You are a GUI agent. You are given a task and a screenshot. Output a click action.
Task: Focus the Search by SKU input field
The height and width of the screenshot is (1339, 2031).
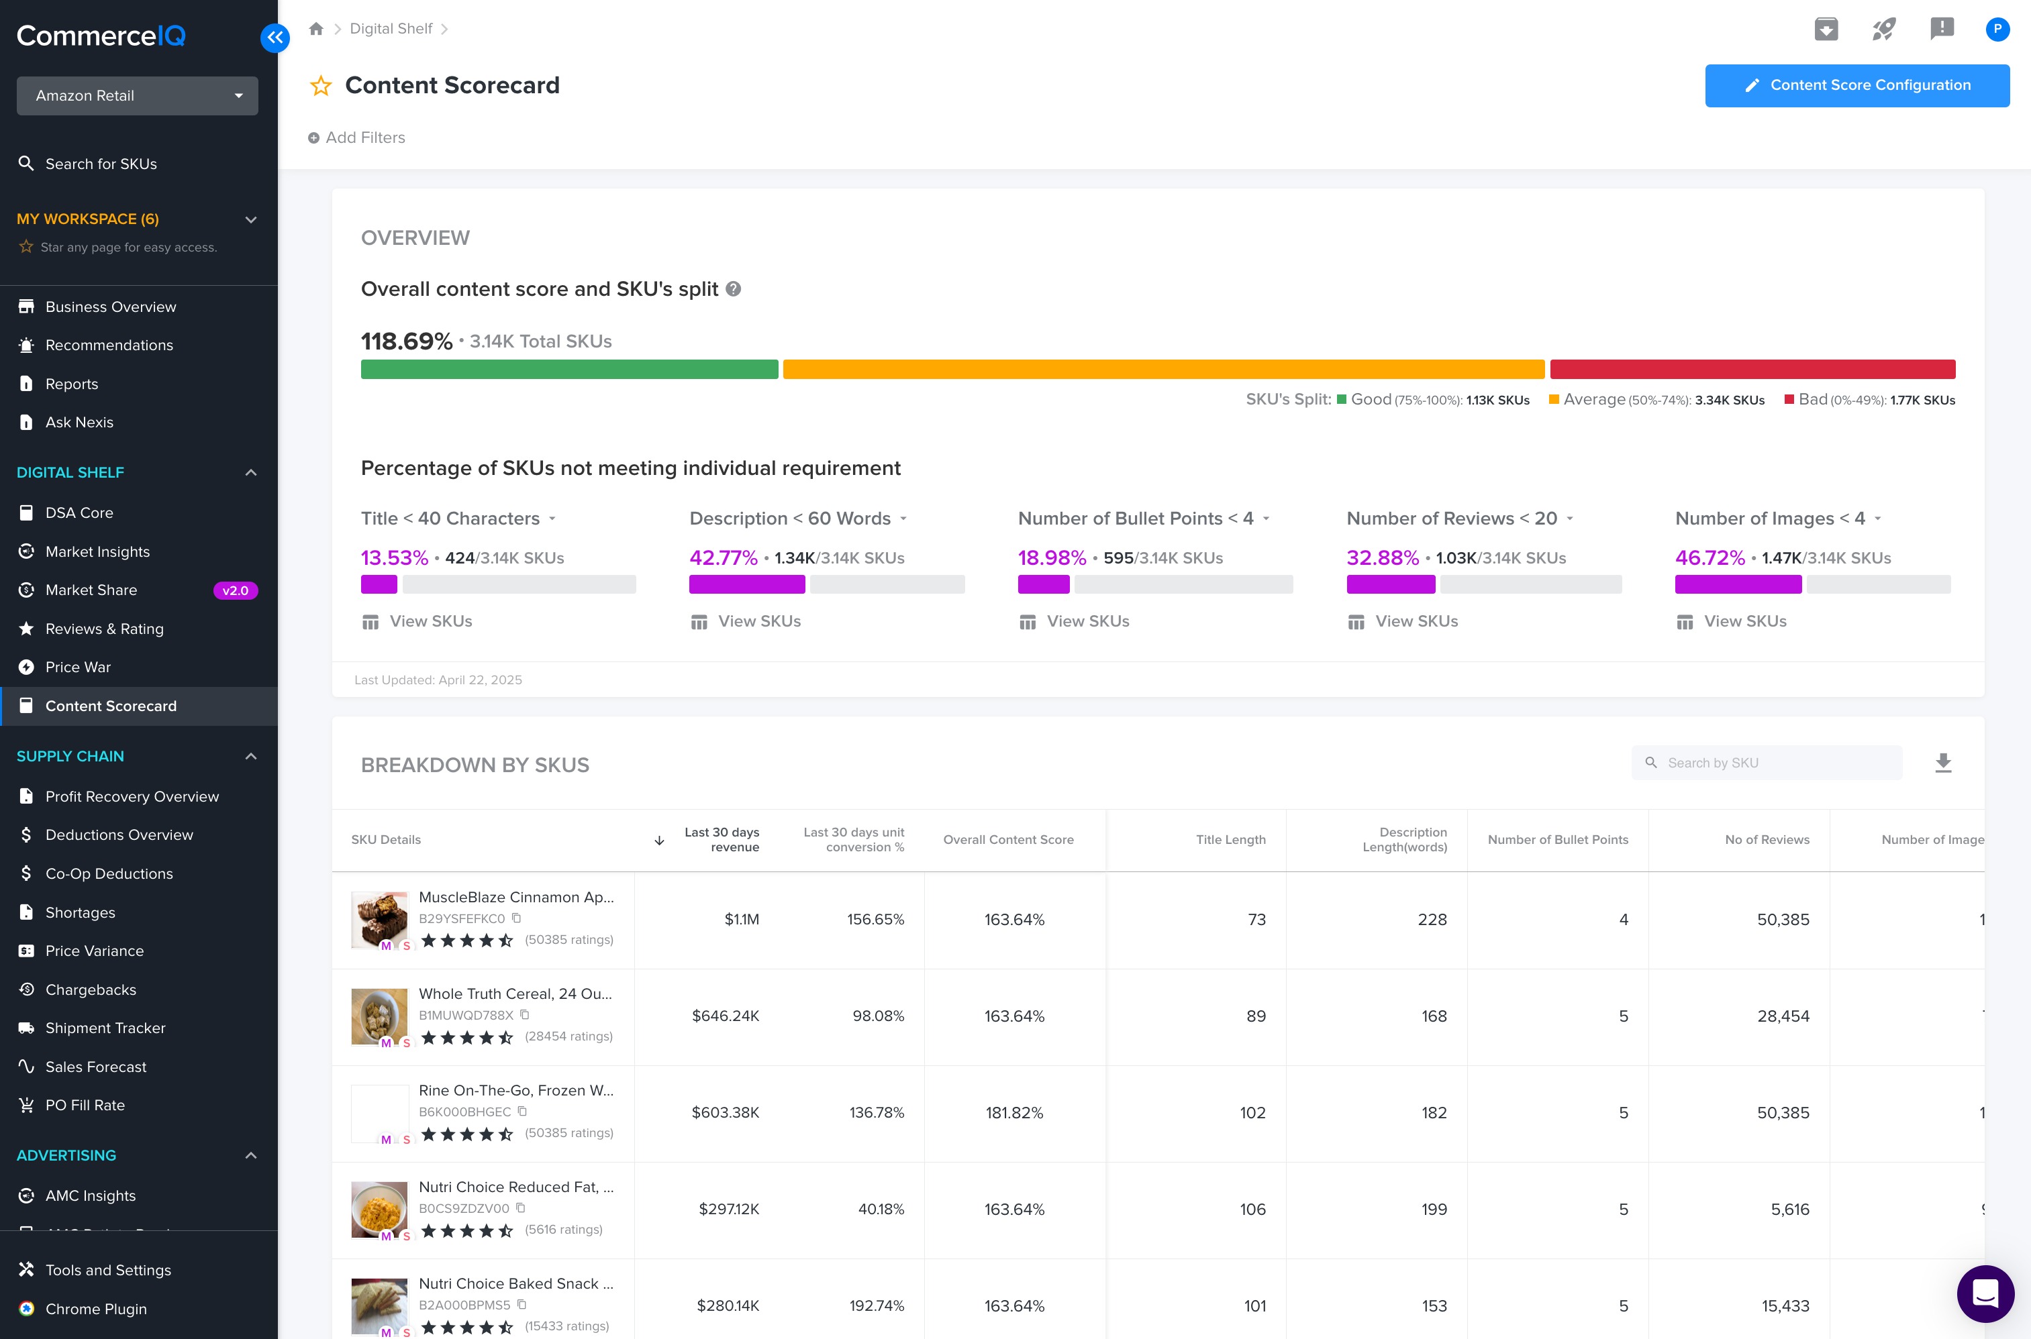1767,763
